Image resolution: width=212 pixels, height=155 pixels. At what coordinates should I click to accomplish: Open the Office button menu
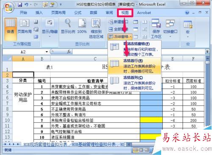tap(9, 8)
